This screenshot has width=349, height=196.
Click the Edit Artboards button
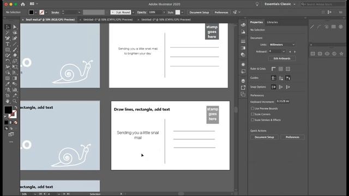[x=282, y=58]
